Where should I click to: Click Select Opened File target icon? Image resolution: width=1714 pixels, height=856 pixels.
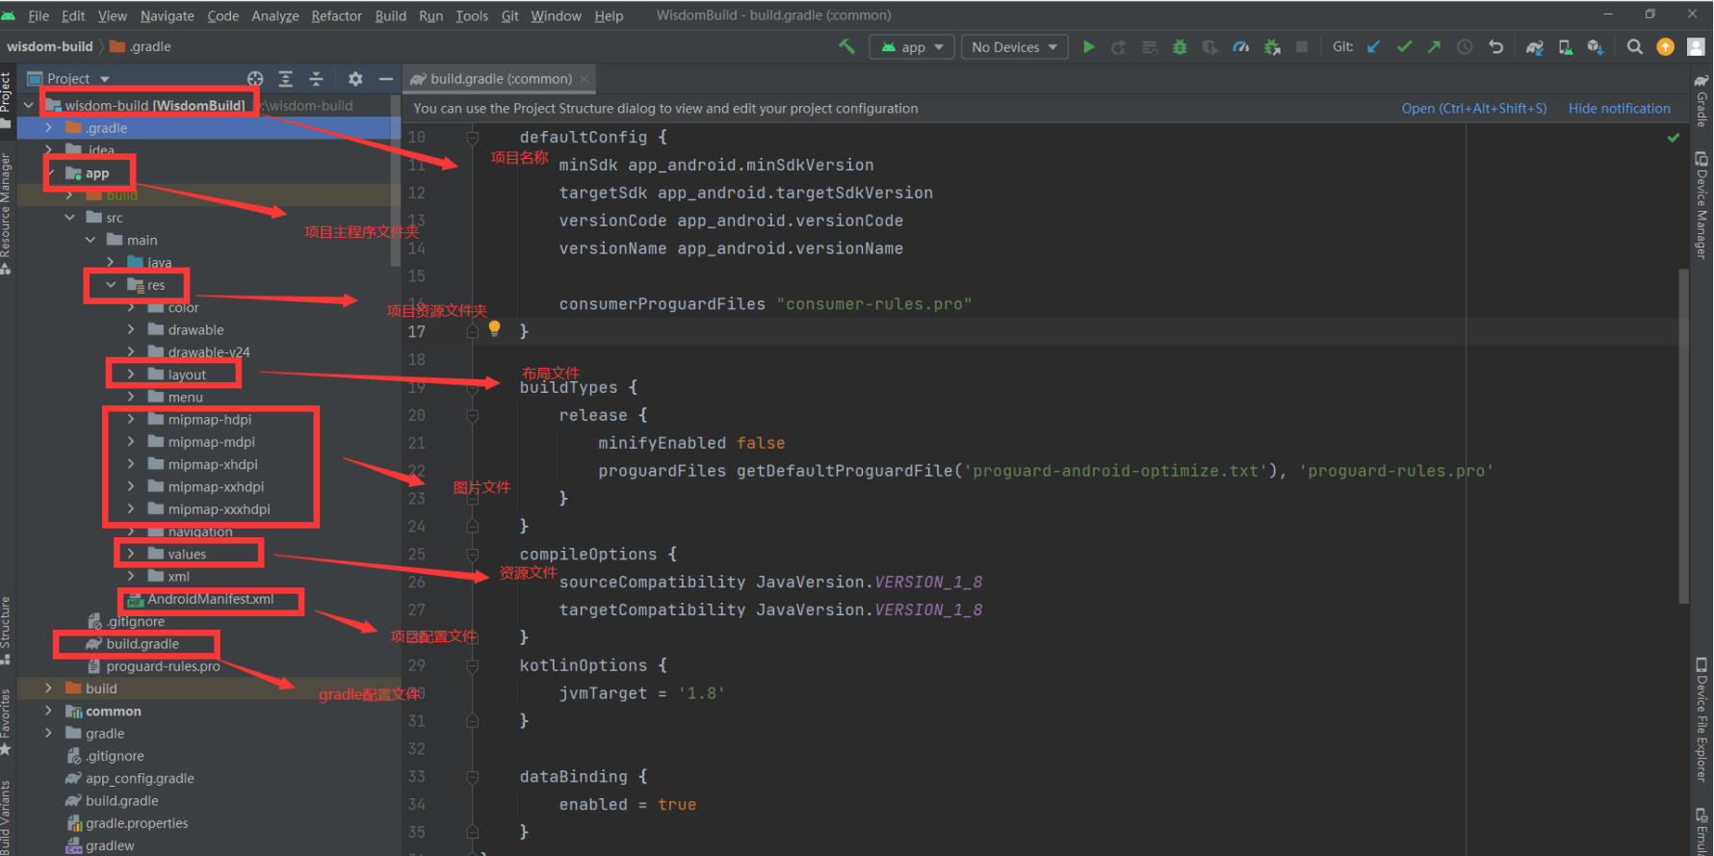(x=255, y=79)
